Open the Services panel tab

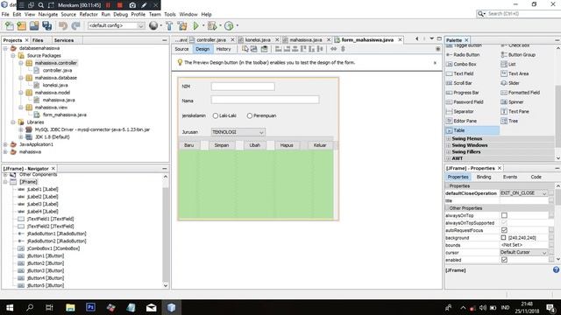[64, 40]
